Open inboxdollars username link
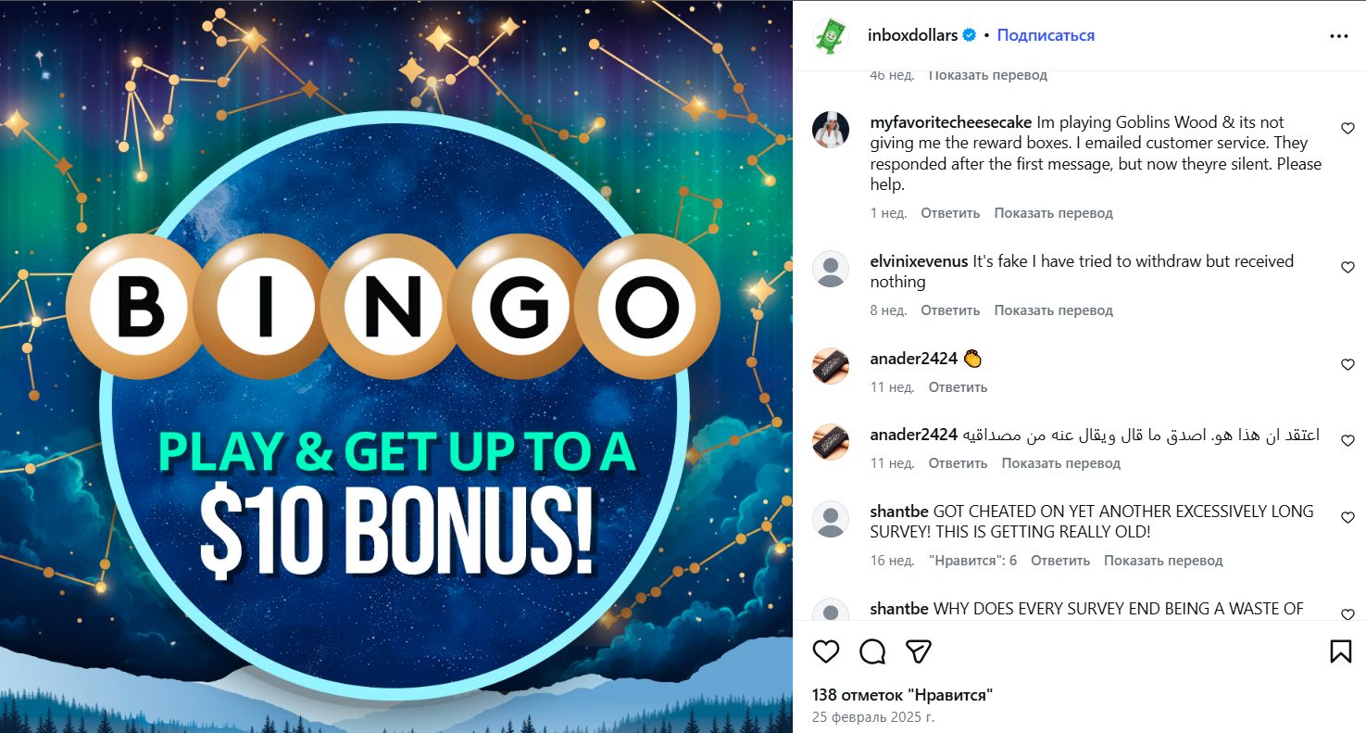1366x733 pixels. click(913, 35)
